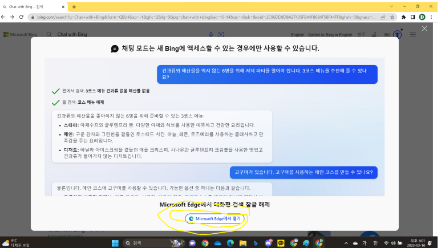Click the blue bubble asking for a 3-course menu

[x=267, y=74]
